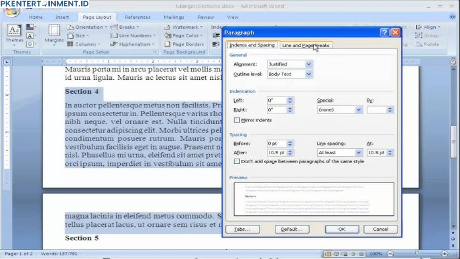Image resolution: width=460 pixels, height=259 pixels.
Task: Open the References ribbon tab
Action: click(137, 17)
